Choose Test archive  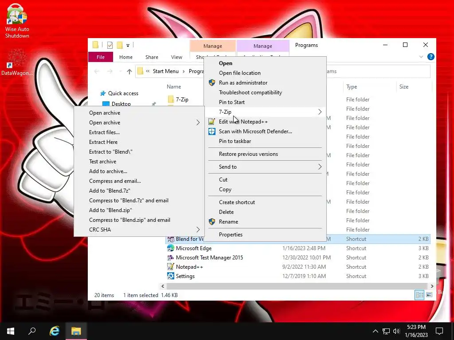point(139,162)
